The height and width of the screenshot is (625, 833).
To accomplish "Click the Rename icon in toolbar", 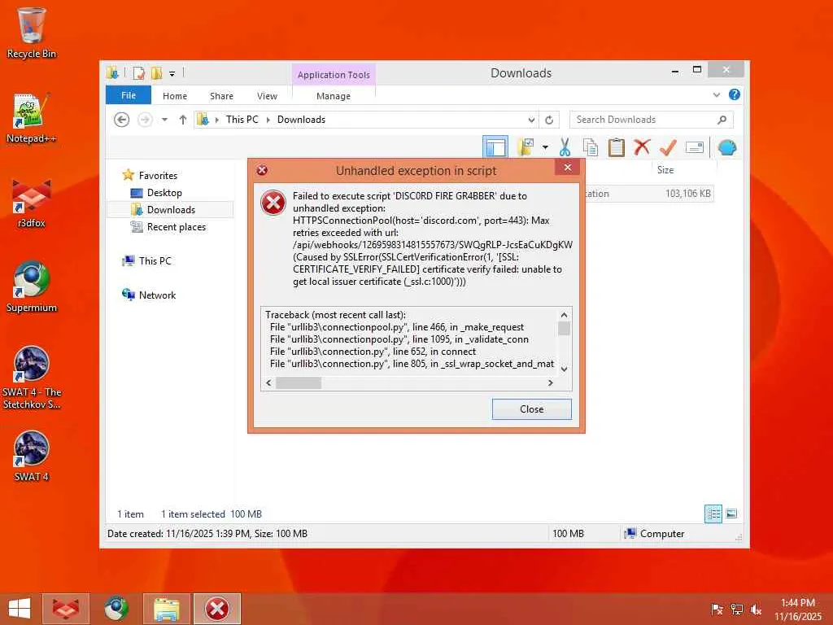I will (x=695, y=147).
